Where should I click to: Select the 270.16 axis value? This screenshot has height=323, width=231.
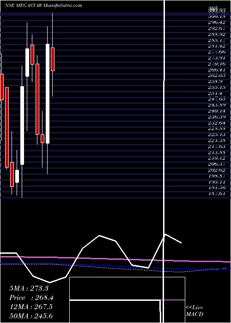[217, 64]
